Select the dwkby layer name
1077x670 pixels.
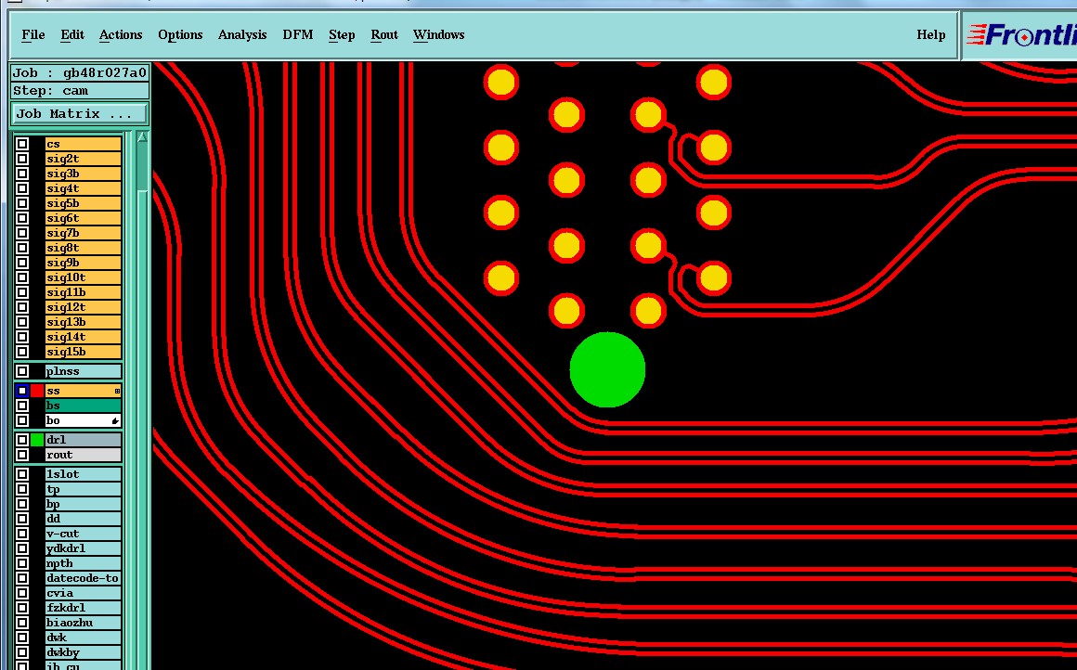84,652
